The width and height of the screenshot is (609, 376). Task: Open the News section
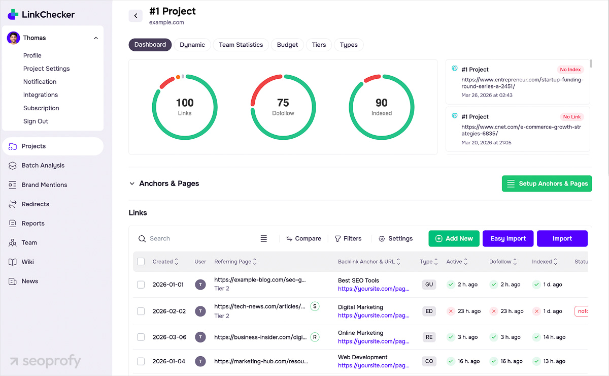[x=29, y=281]
